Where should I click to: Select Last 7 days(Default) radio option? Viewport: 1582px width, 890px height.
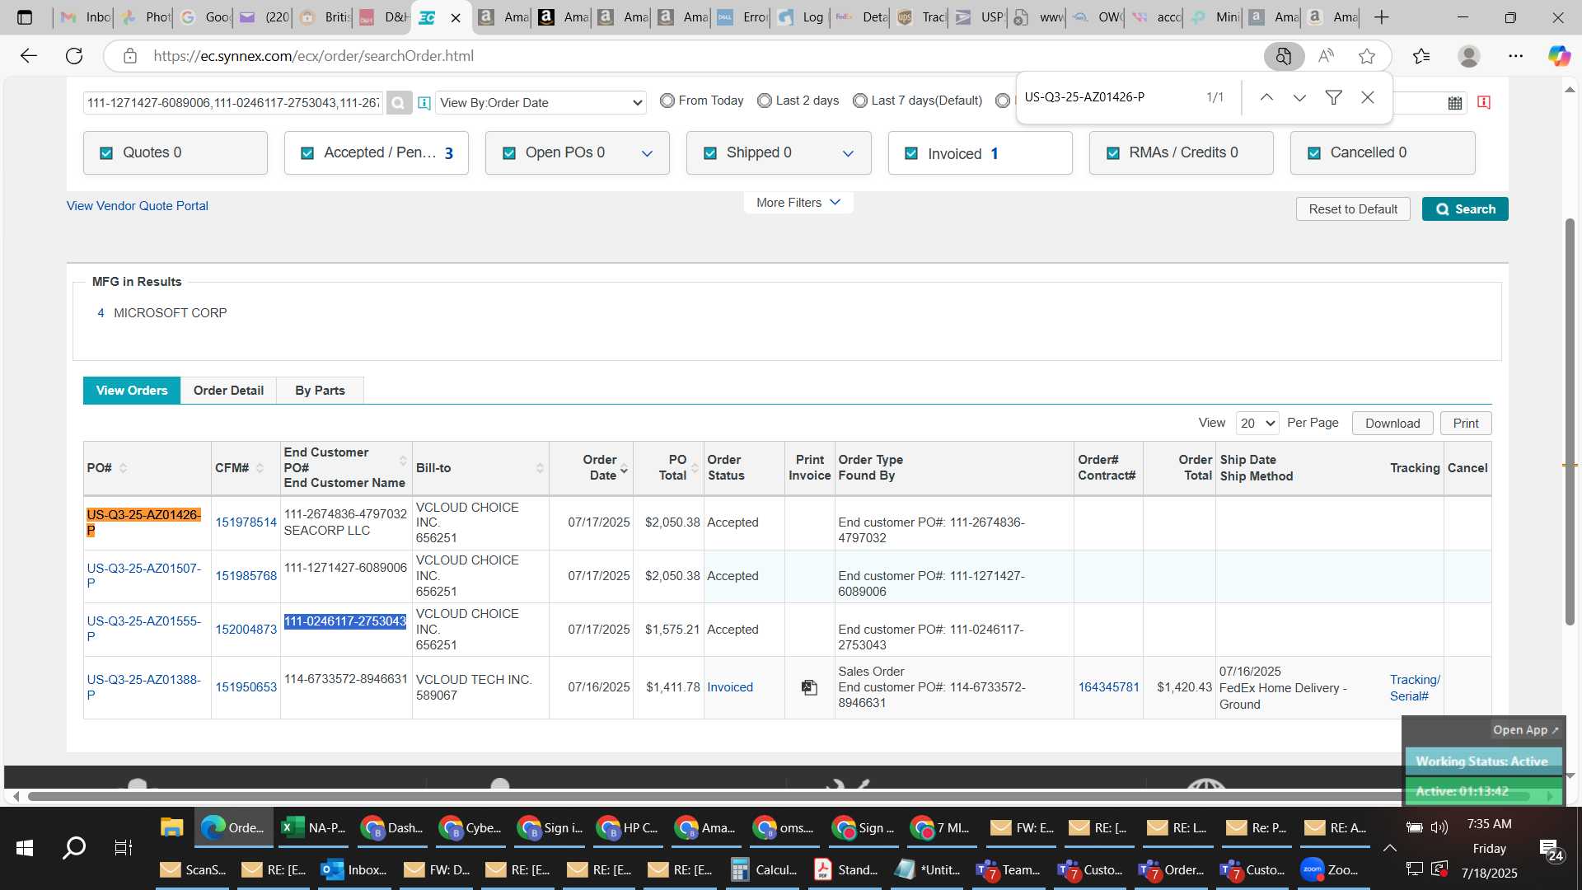[860, 101]
